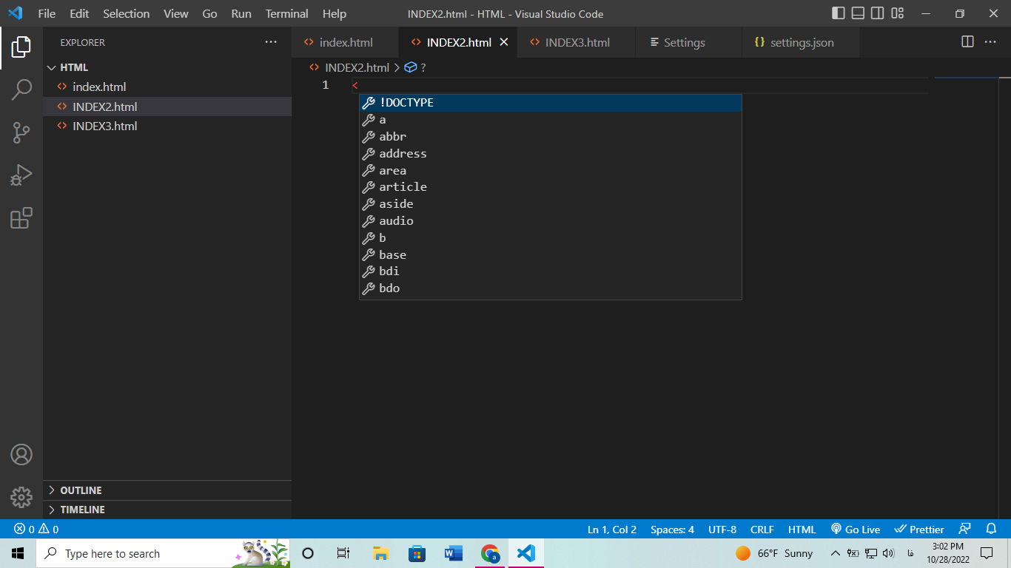Image resolution: width=1011 pixels, height=568 pixels.
Task: Toggle Panel layout icon
Action: [x=858, y=13]
